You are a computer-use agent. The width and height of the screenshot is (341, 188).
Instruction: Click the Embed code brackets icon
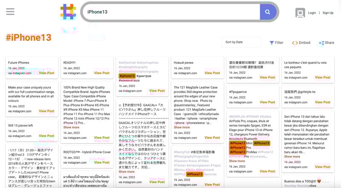(295, 43)
